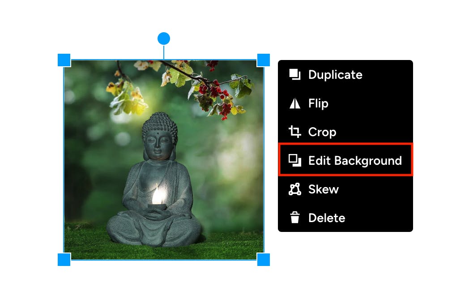Click the top-right corner selection handle
Image resolution: width=452 pixels, height=300 pixels.
coord(263,60)
